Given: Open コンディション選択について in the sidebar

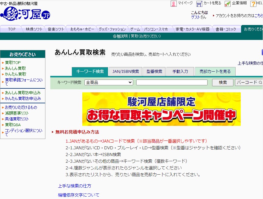Looking at the screenshot, I should (x=23, y=133).
